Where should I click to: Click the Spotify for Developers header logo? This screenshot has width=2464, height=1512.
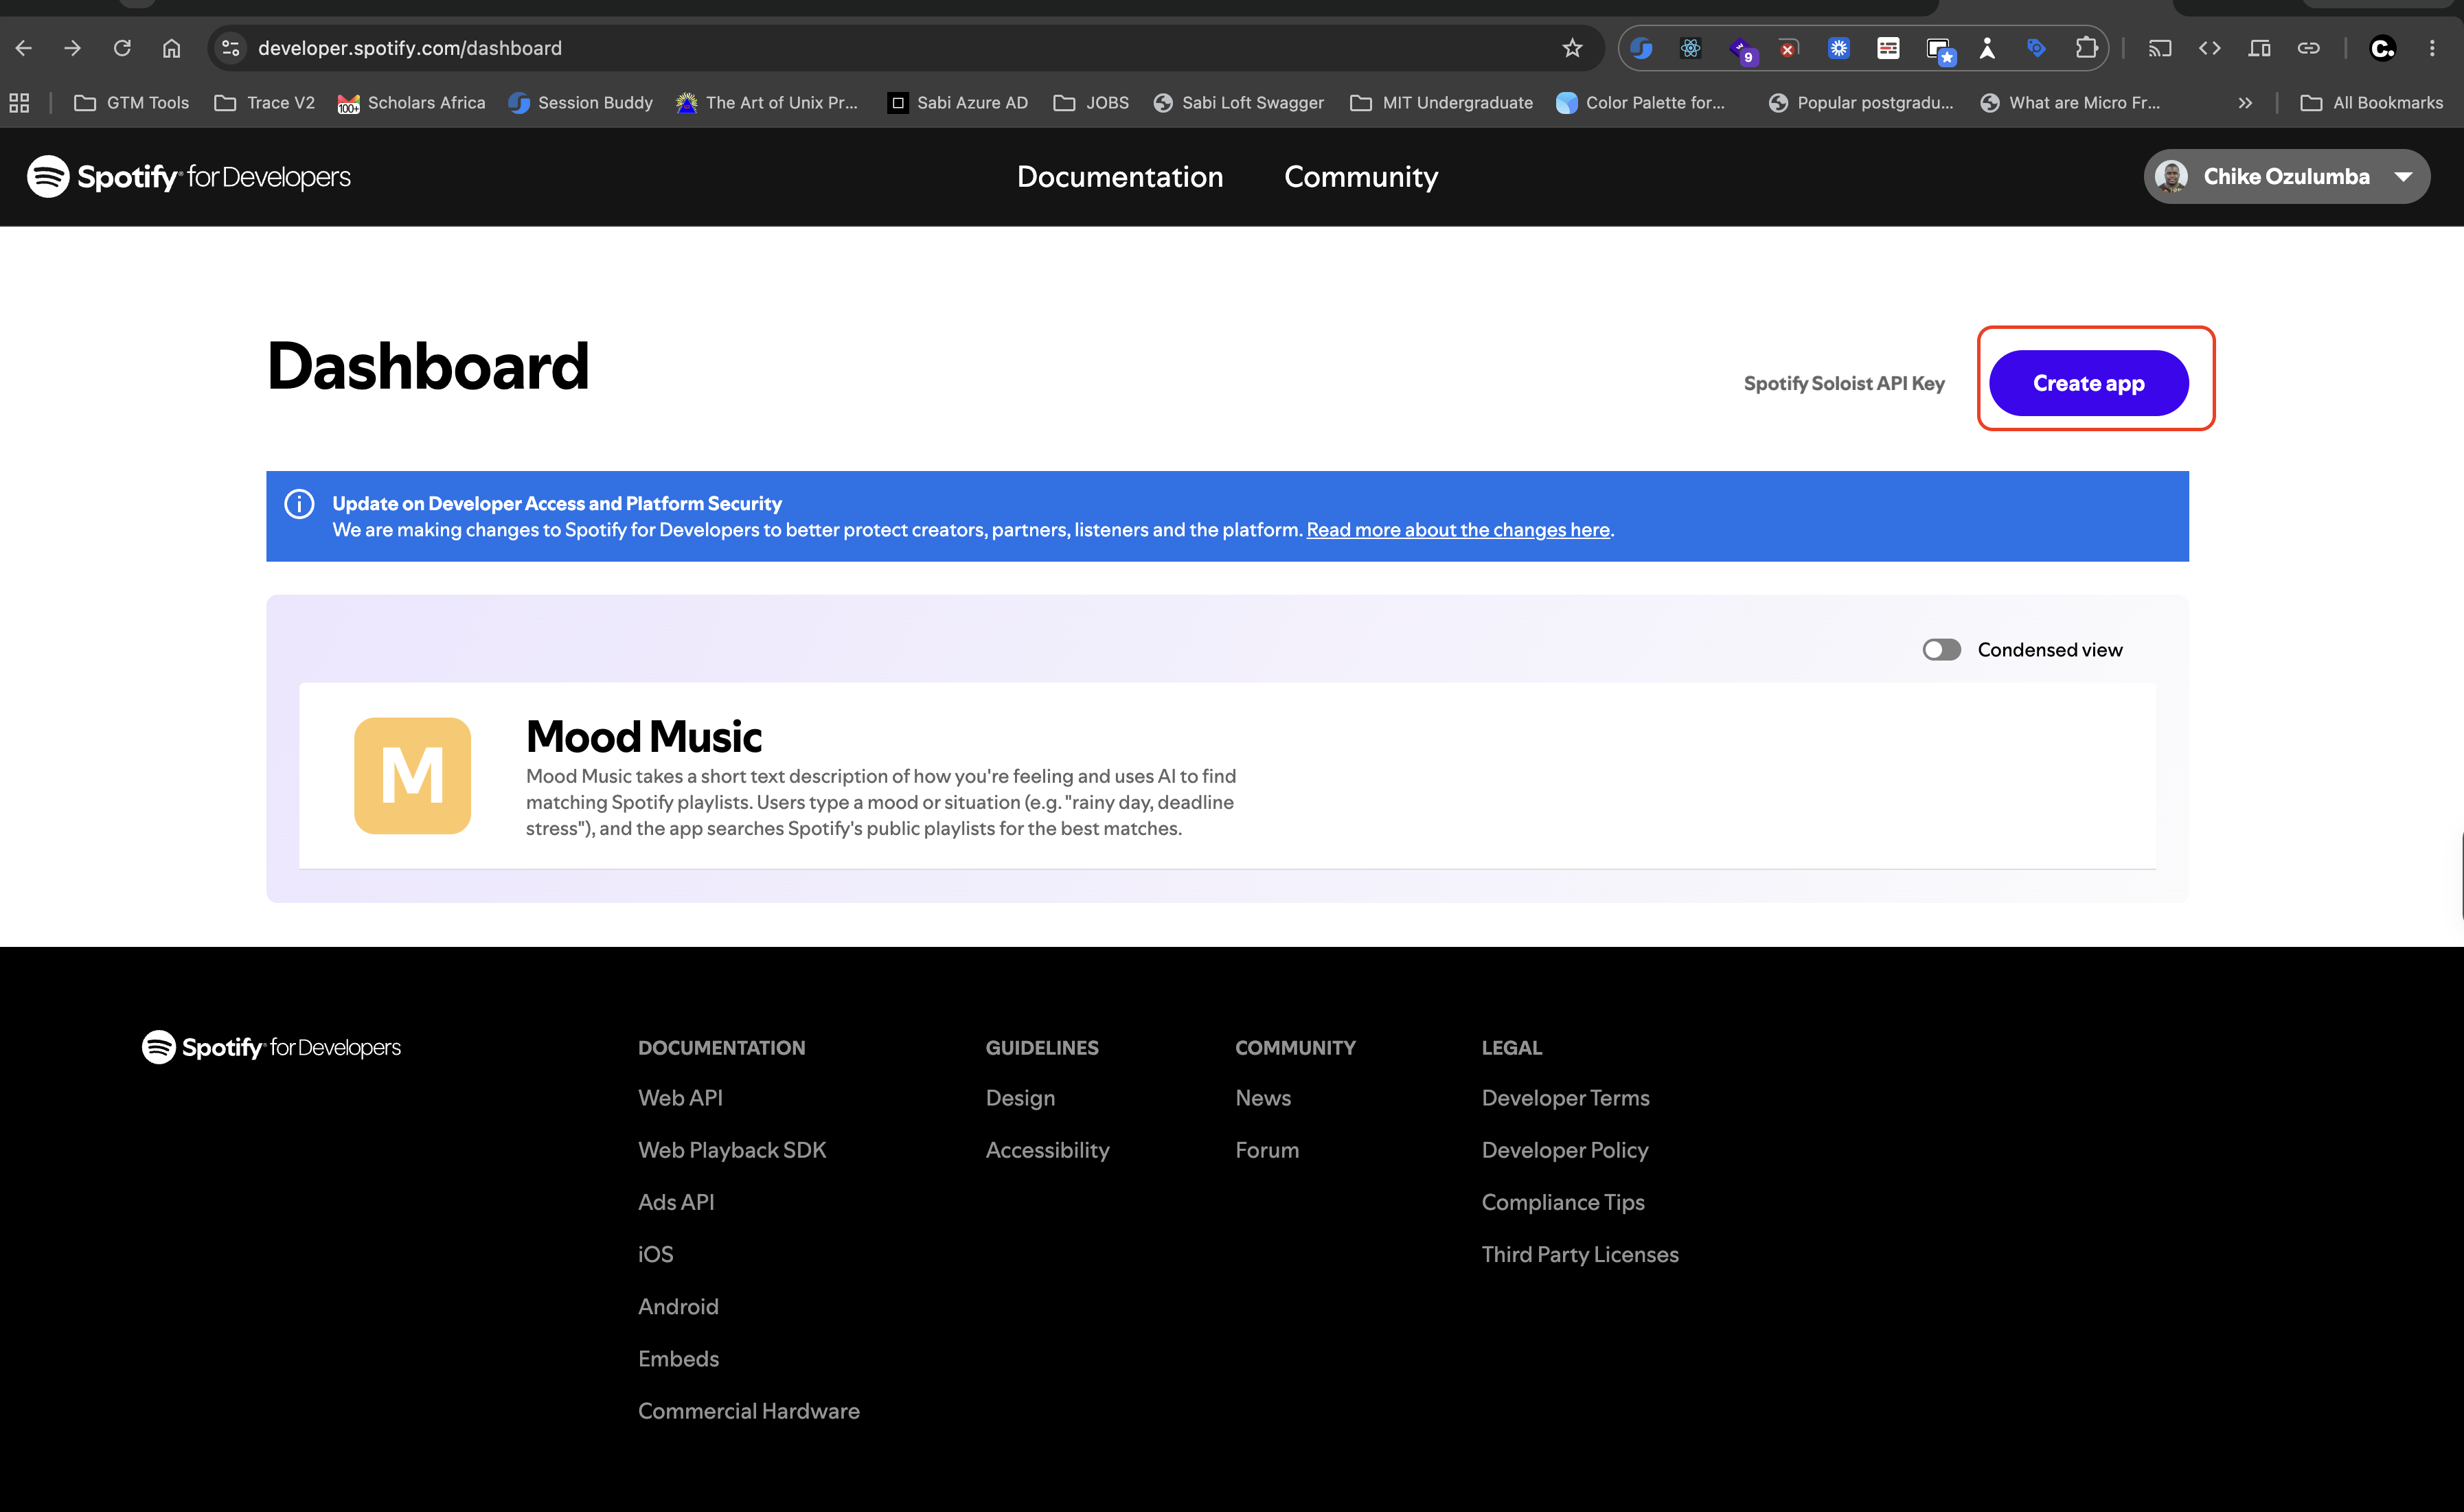point(189,177)
